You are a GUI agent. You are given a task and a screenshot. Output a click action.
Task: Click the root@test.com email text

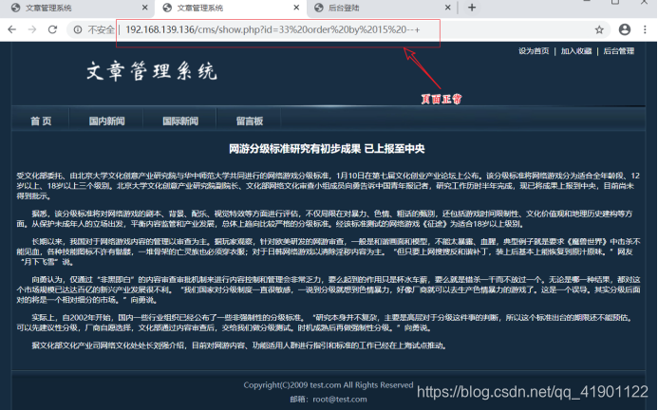click(340, 400)
